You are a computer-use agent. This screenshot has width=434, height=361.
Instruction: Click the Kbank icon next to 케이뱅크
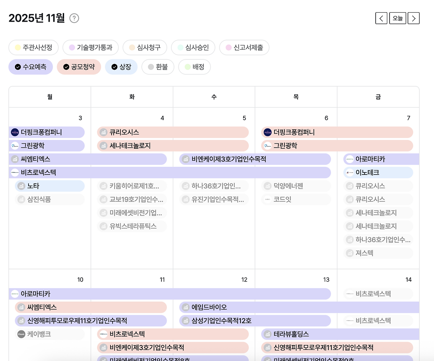click(21, 334)
